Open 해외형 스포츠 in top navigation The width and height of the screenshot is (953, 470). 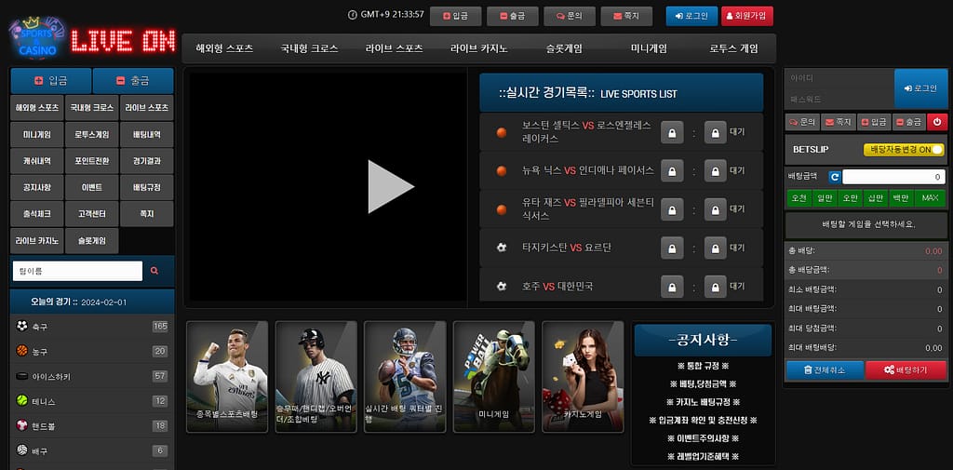pos(224,48)
